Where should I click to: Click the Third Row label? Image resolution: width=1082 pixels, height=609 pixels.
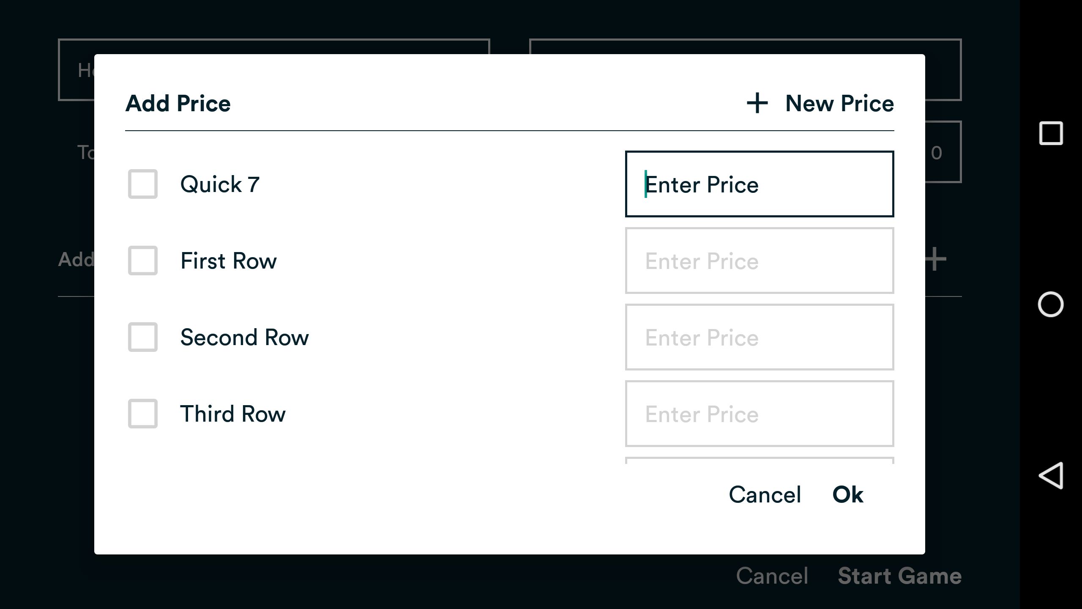pos(232,414)
